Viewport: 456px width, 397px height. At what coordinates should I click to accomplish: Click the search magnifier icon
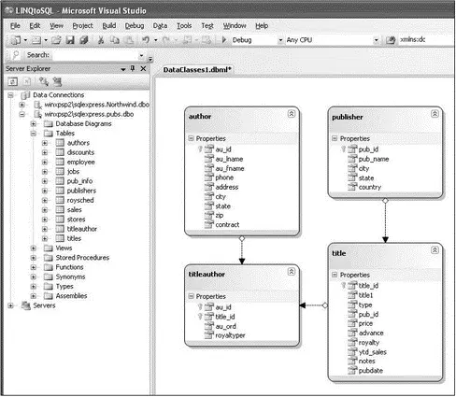(16, 55)
